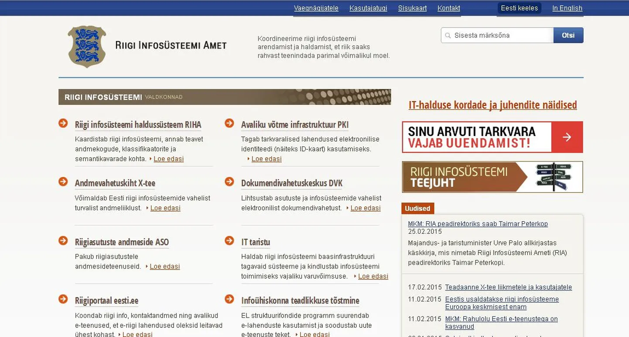Open Vaegnägijatele accessibility link
This screenshot has width=629, height=337.
click(x=316, y=8)
